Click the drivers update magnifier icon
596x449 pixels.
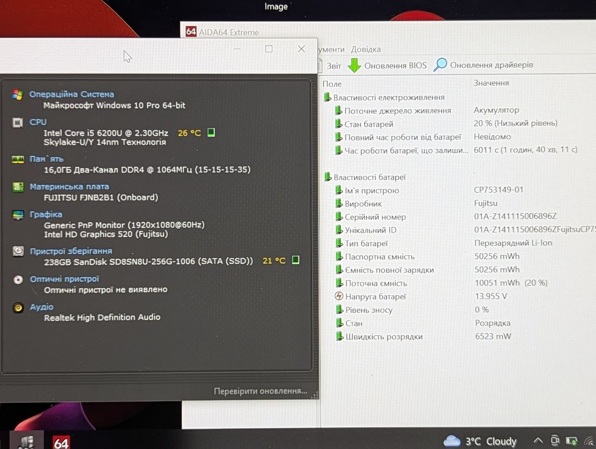(x=440, y=65)
